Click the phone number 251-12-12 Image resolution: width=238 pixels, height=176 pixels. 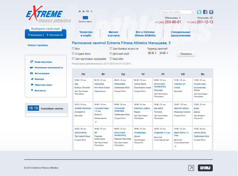pyautogui.click(x=205, y=22)
